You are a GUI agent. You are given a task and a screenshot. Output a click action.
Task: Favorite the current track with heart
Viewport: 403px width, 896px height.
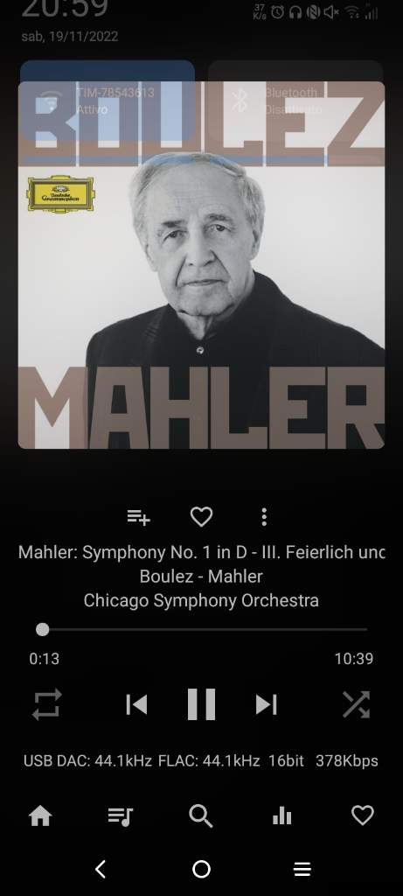(x=201, y=516)
